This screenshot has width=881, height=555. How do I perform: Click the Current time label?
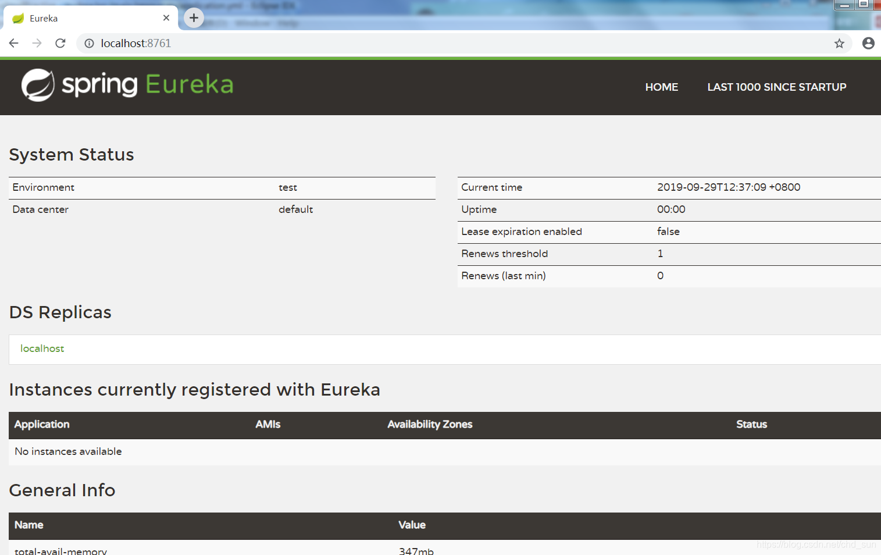point(492,187)
